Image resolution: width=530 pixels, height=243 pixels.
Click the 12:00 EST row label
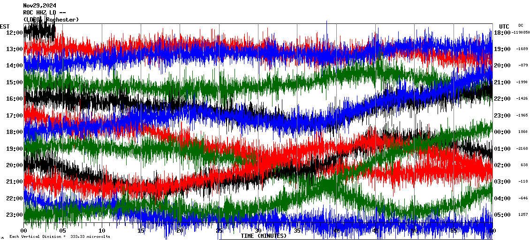[14, 32]
